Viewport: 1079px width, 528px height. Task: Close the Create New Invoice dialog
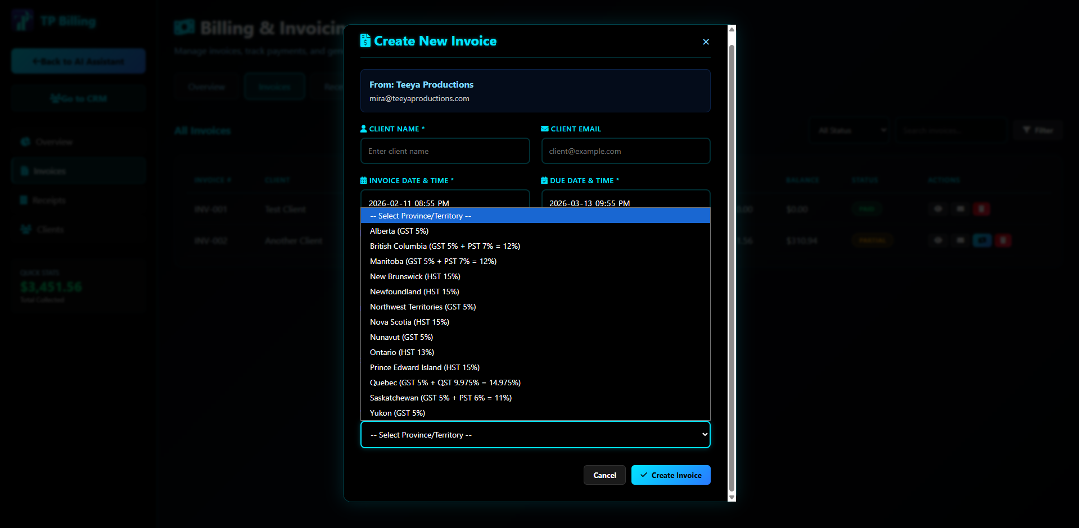(706, 42)
